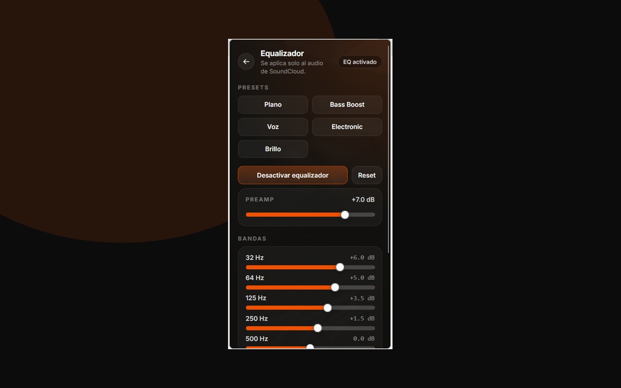Click Desactivar equalizador button
The width and height of the screenshot is (621, 388).
[x=293, y=176]
